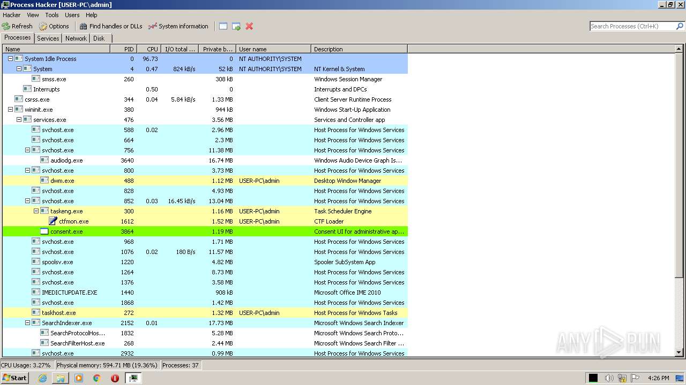Click the process list scroll down arrow

[x=679, y=353]
